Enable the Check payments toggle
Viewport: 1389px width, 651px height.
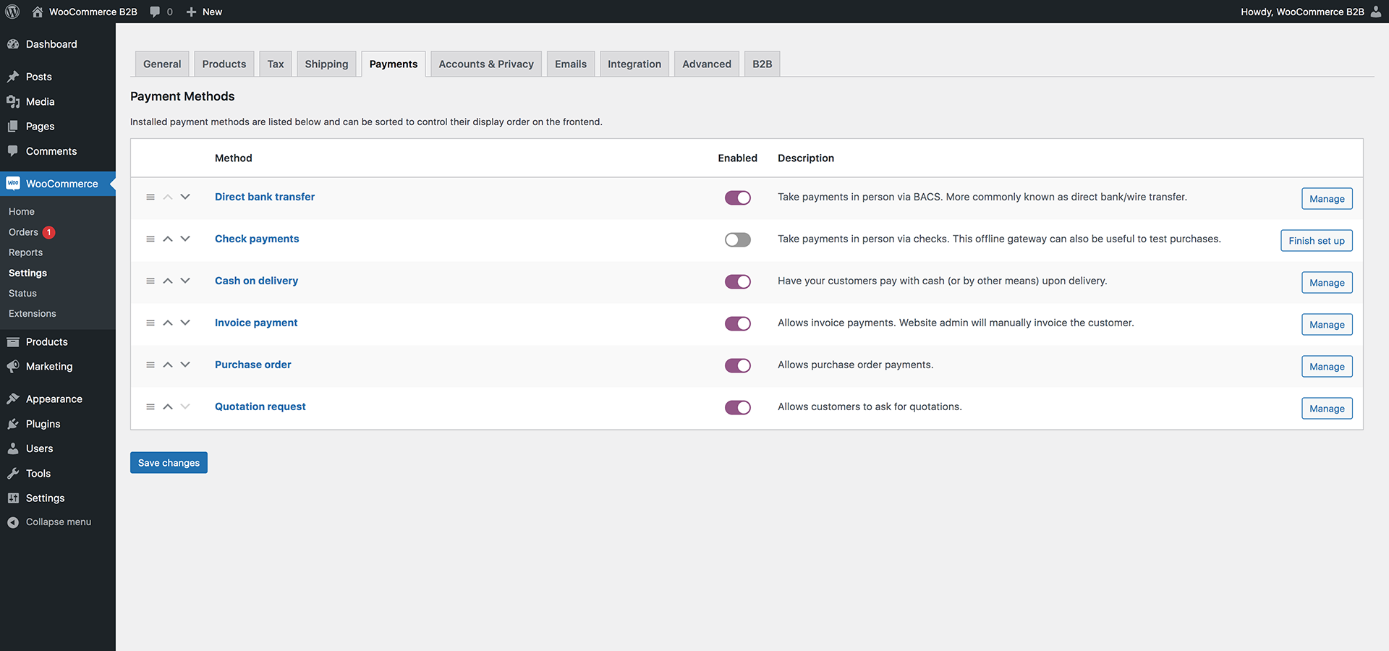[737, 239]
